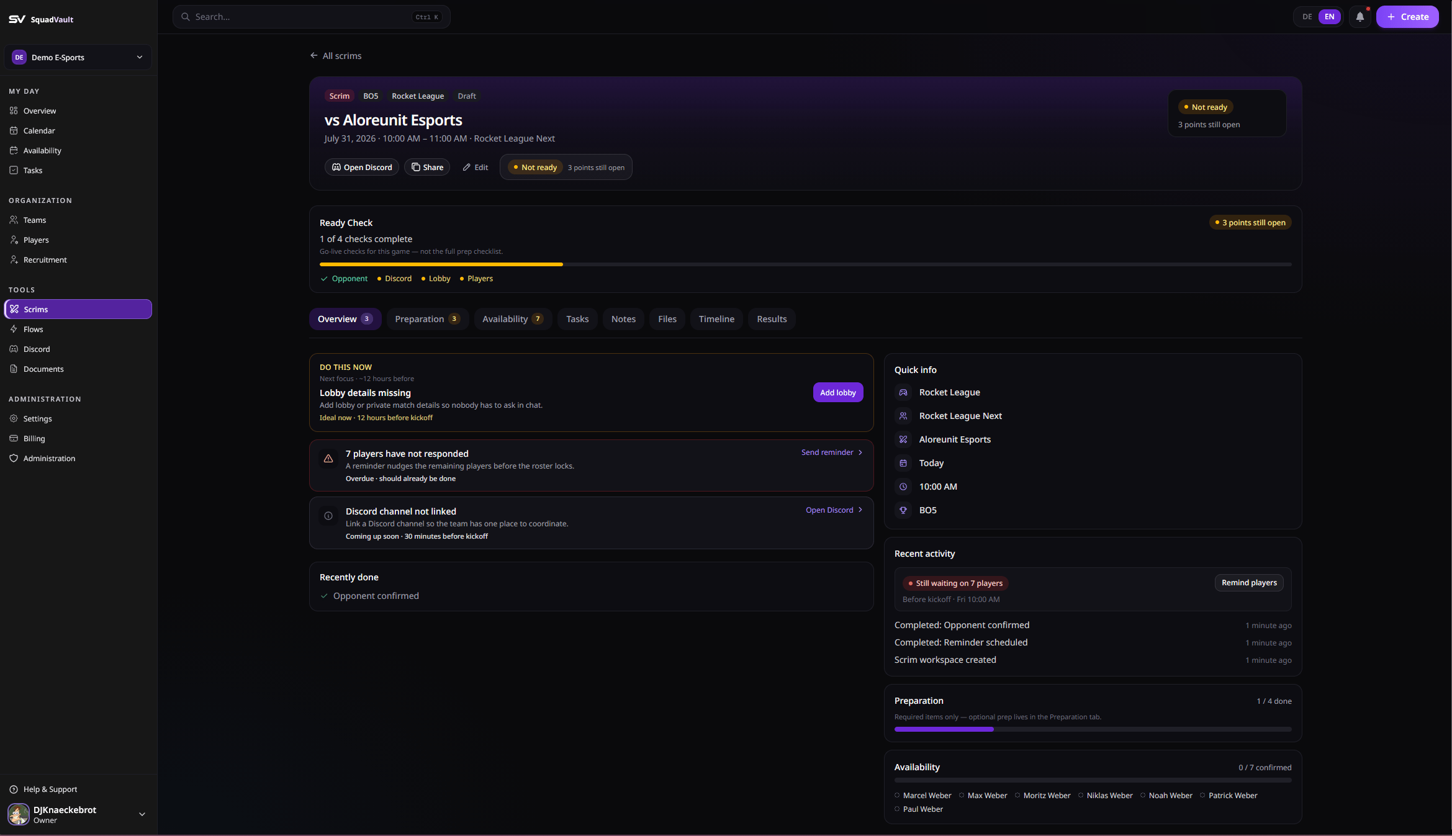Image resolution: width=1452 pixels, height=836 pixels.
Task: Open the notifications bell
Action: tap(1360, 17)
